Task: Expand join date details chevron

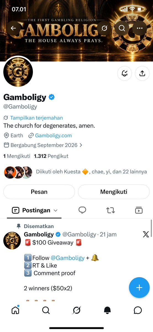Action: coord(81,145)
